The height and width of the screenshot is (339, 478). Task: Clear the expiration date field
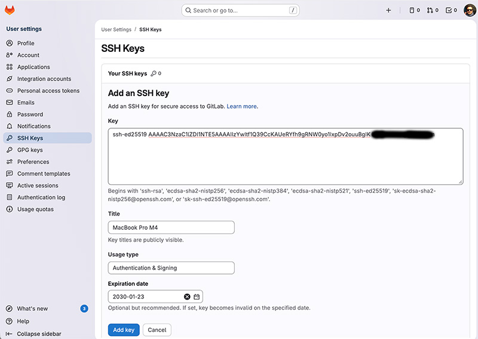coord(187,297)
